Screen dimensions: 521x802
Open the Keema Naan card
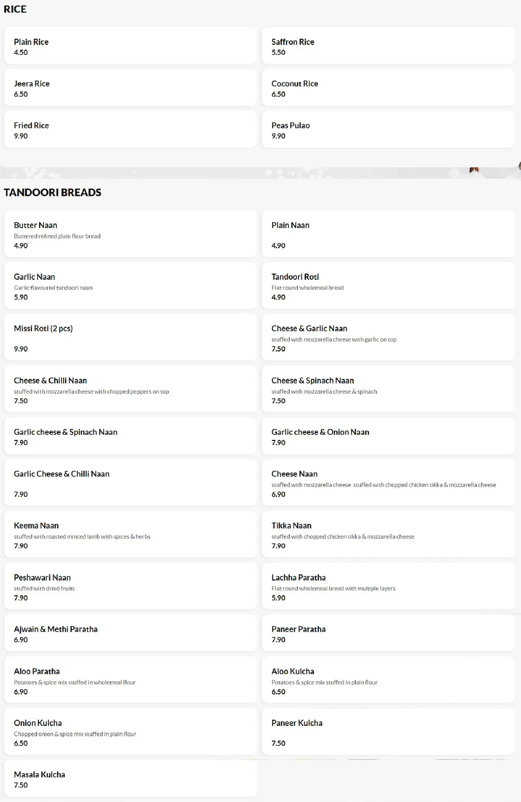tap(130, 535)
